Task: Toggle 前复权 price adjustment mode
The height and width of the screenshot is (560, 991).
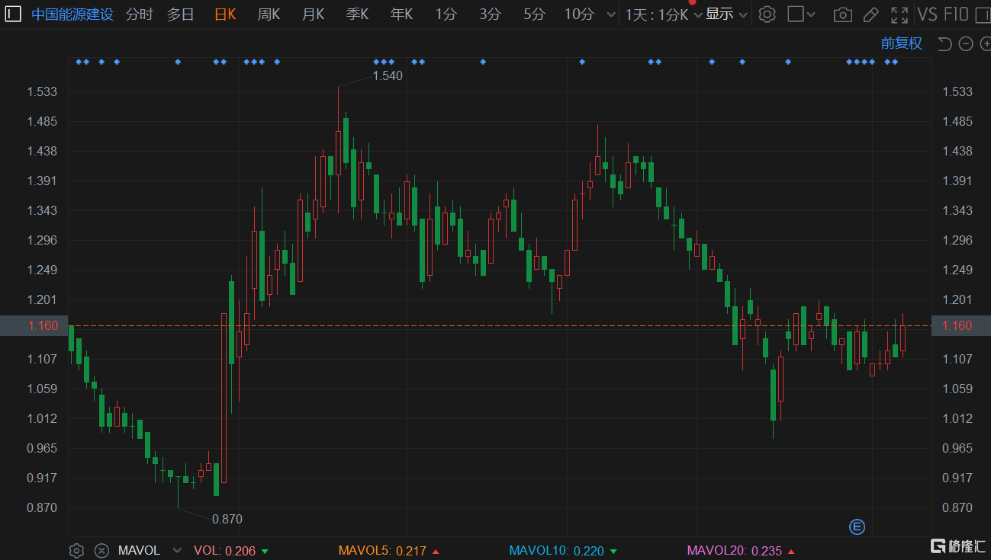Action: click(x=901, y=43)
